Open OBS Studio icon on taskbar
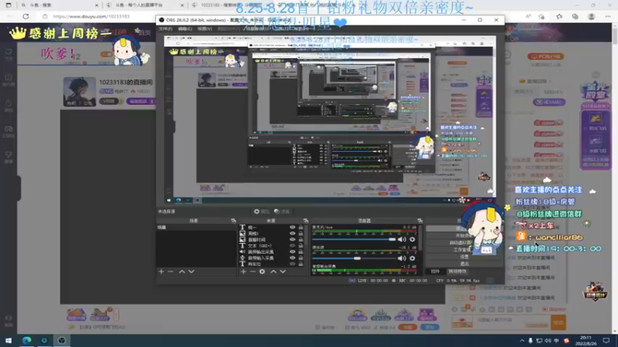The height and width of the screenshot is (347, 618). [x=62, y=340]
